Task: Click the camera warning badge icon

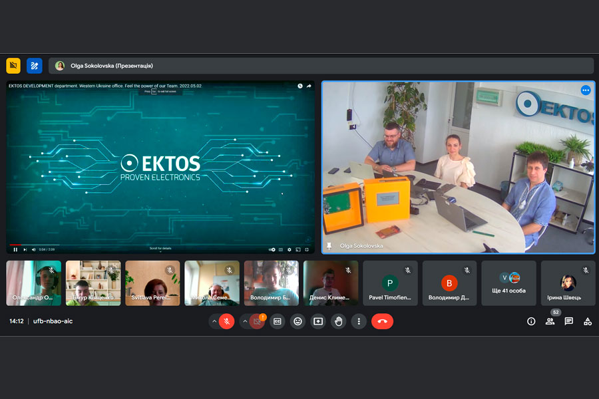Action: pyautogui.click(x=263, y=317)
